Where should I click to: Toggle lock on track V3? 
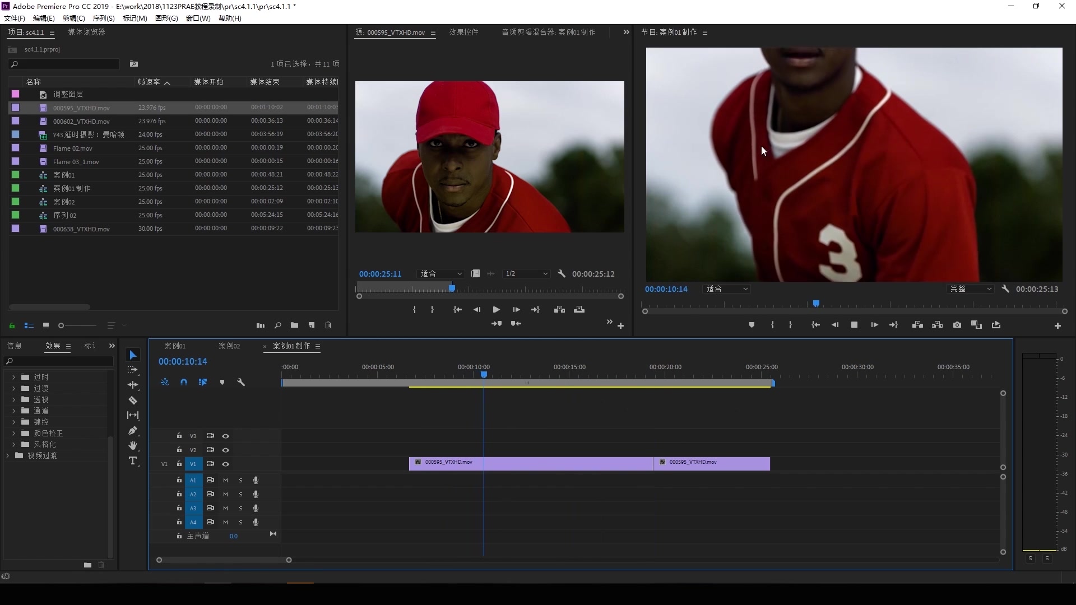tap(179, 436)
